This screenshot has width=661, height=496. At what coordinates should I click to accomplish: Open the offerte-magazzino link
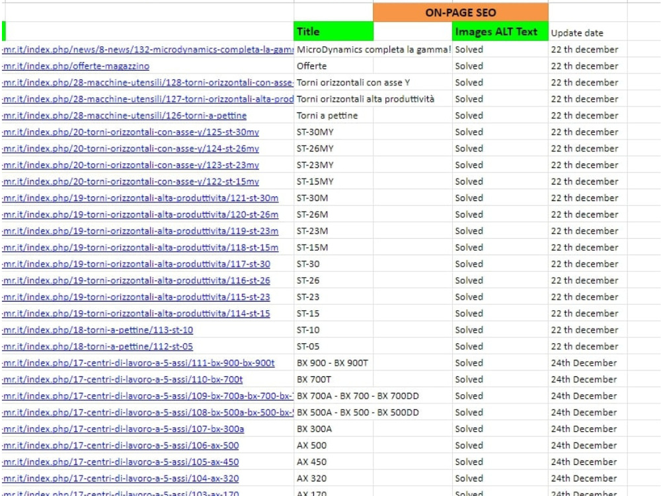75,66
